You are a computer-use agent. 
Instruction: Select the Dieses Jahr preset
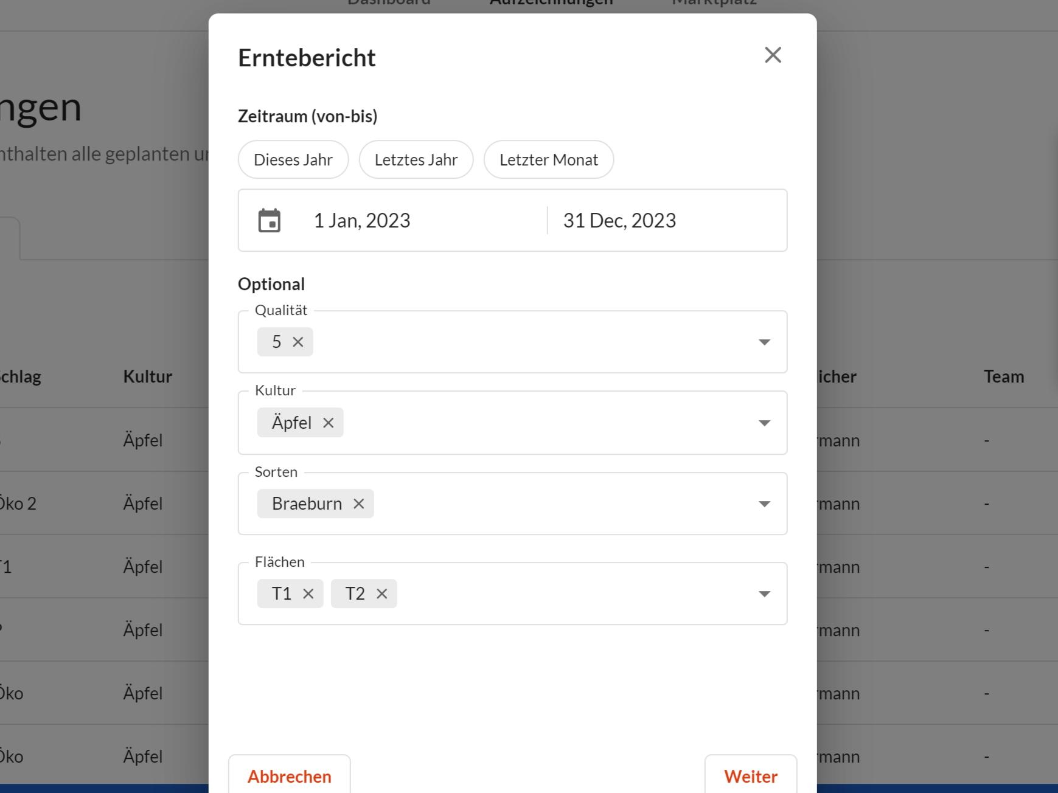293,160
